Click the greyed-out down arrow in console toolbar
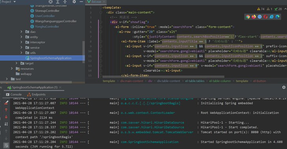This screenshot has height=149, width=287. click(x=6, y=138)
